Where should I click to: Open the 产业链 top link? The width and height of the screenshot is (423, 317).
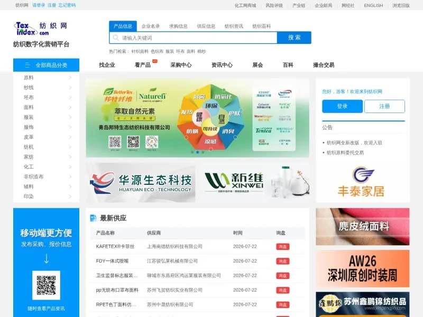tap(299, 5)
